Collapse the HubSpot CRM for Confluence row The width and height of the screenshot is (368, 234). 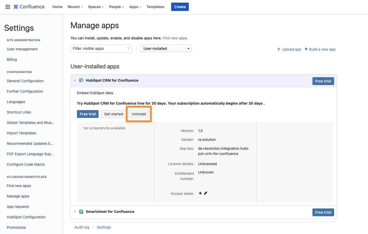pyautogui.click(x=75, y=80)
